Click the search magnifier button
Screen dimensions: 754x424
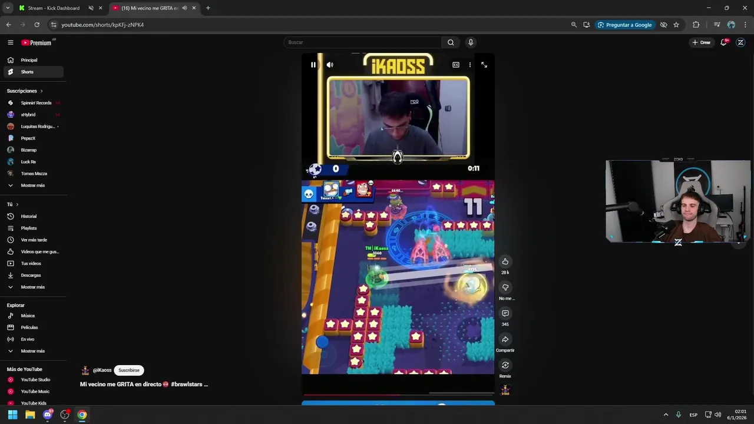[451, 42]
